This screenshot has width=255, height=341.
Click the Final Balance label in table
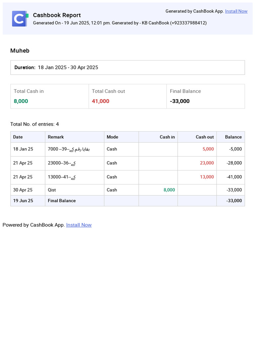tap(62, 200)
